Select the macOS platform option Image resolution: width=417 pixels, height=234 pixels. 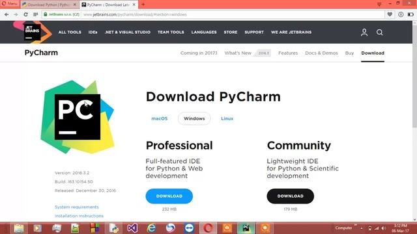[159, 118]
